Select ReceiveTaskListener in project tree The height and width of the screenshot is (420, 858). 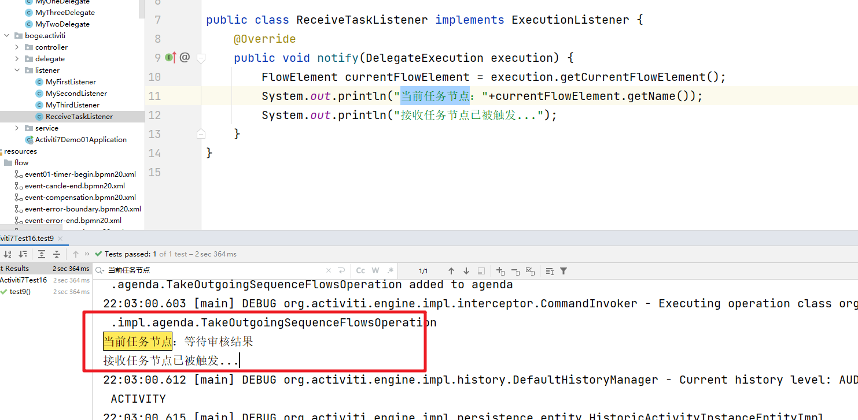point(79,117)
